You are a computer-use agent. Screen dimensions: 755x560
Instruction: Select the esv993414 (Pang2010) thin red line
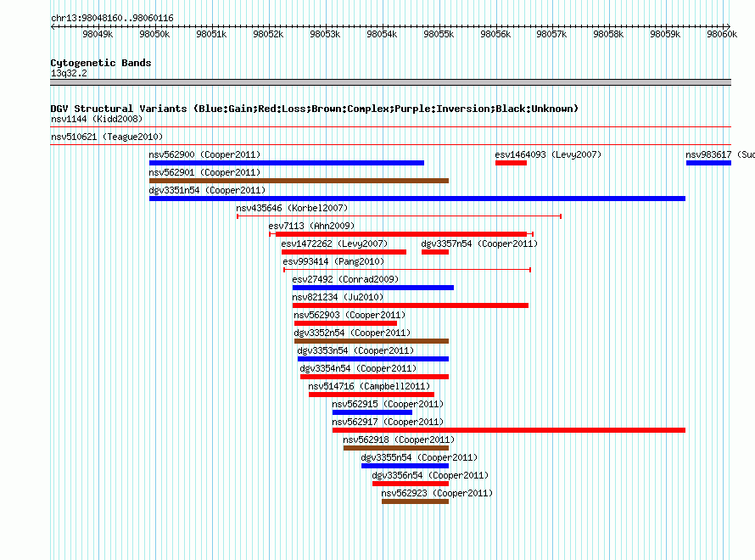click(407, 270)
